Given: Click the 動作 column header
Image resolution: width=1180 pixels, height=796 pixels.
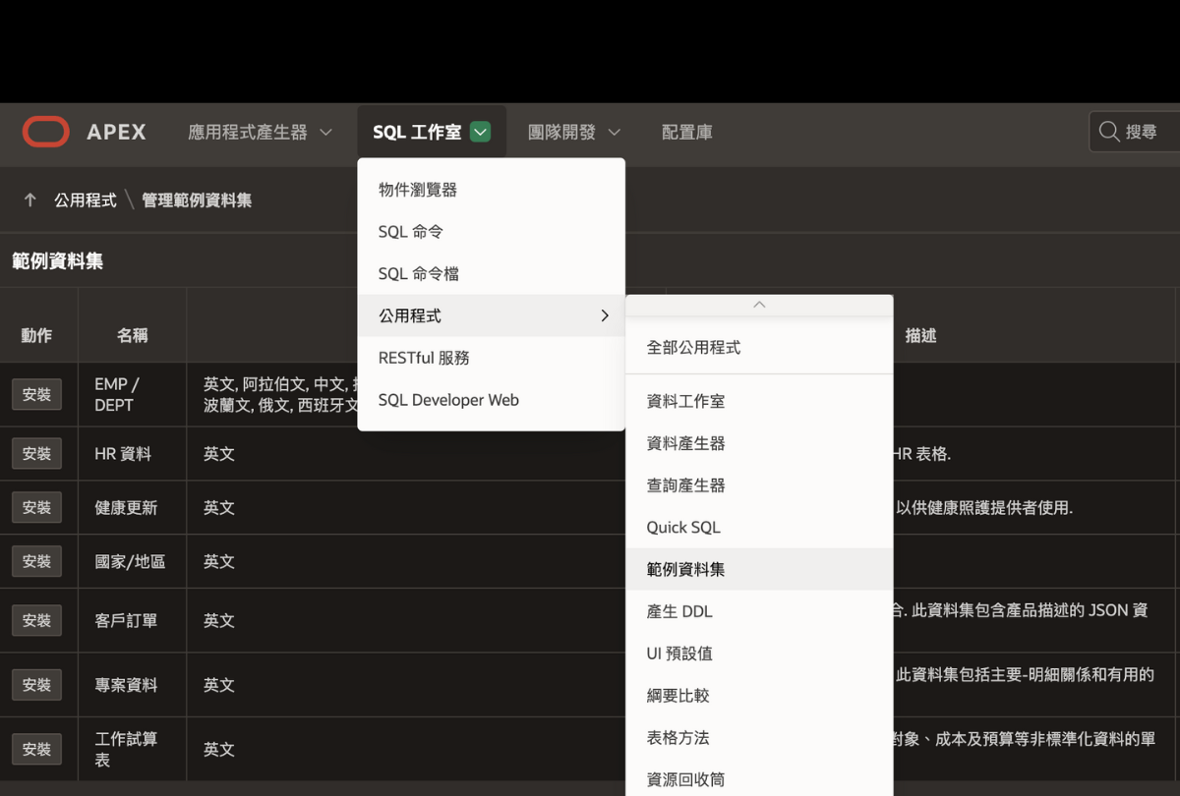Looking at the screenshot, I should (37, 335).
